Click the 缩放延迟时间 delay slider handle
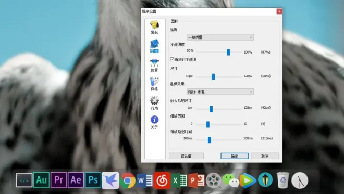The image size is (344, 194). click(210, 140)
